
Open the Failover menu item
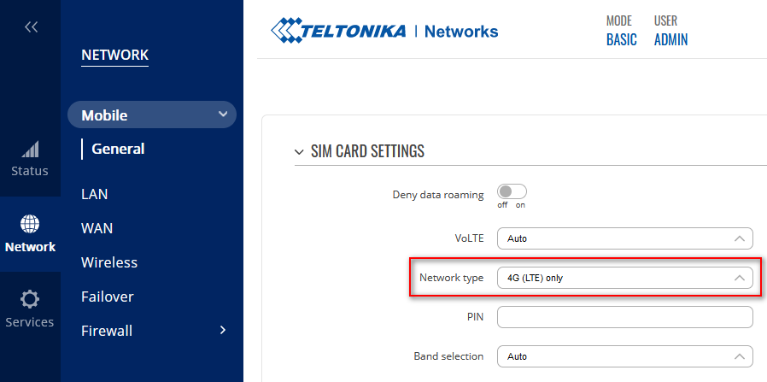(x=107, y=297)
